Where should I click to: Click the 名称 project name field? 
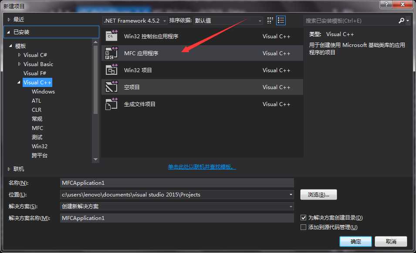(174, 183)
